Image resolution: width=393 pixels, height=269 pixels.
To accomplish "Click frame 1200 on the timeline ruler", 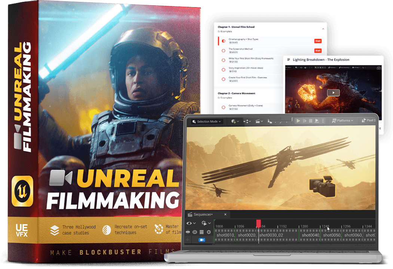I will point(304,226).
